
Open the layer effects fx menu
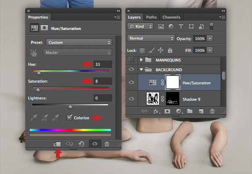tap(156, 111)
